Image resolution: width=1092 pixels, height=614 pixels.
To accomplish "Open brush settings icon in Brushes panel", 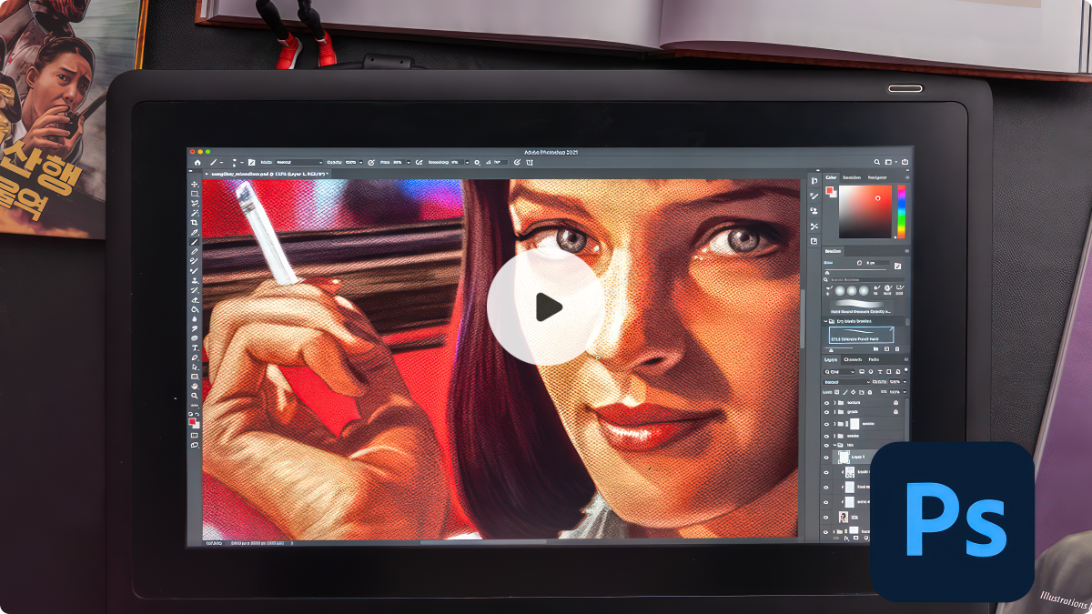I will point(898,267).
